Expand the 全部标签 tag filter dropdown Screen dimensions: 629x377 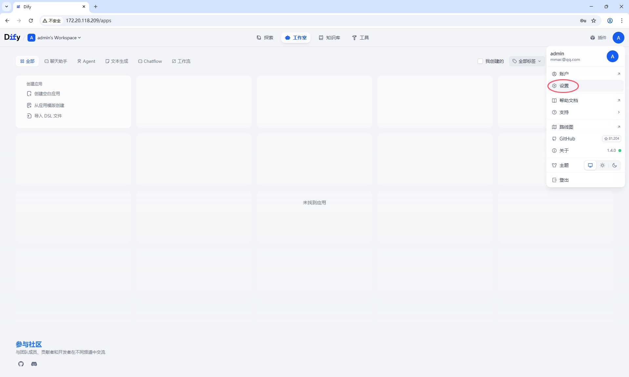point(527,61)
